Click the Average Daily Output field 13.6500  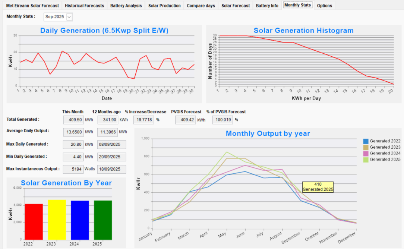73,132
